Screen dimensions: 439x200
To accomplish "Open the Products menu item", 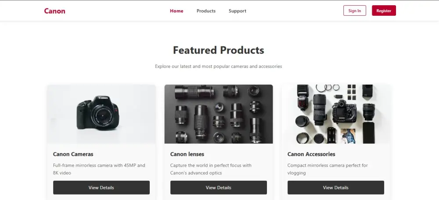I will [206, 11].
